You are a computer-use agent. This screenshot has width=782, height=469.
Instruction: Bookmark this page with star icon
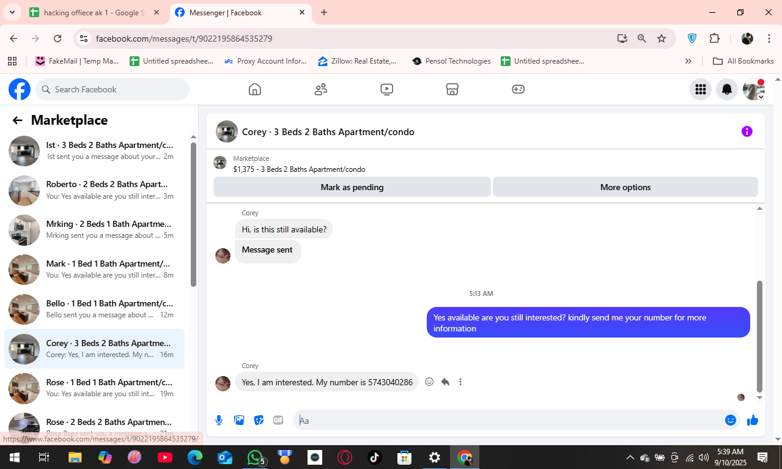coord(662,39)
